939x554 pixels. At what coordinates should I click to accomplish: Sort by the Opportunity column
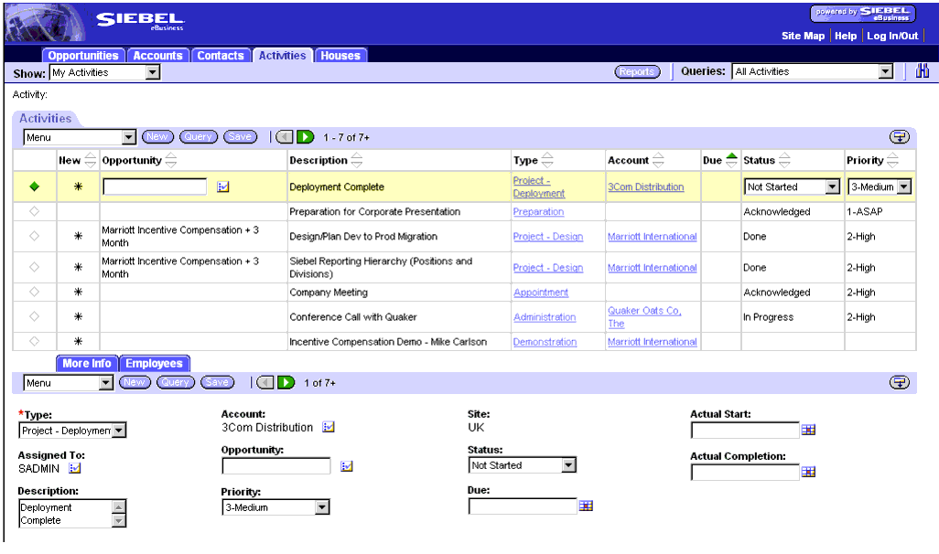pyautogui.click(x=170, y=160)
